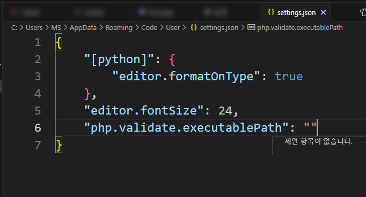This screenshot has width=366, height=197.
Task: Switch to the first blurred editor tab
Action: (34, 12)
